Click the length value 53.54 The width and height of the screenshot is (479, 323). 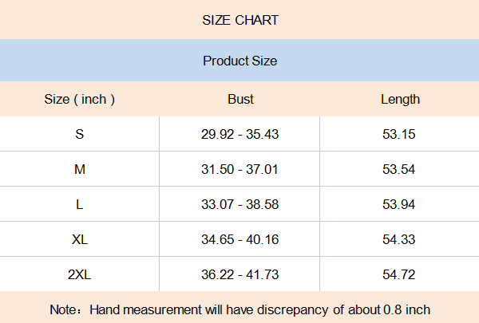pos(399,169)
